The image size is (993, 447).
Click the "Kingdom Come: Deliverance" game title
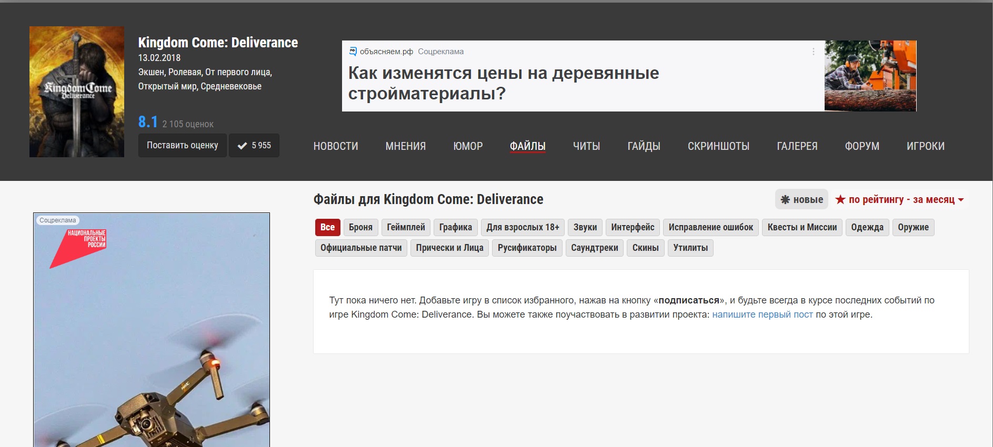218,43
